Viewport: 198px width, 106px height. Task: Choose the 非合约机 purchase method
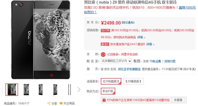(108, 91)
